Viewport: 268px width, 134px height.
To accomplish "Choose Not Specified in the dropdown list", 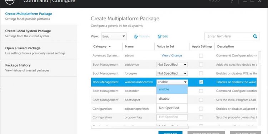I will (172, 108).
